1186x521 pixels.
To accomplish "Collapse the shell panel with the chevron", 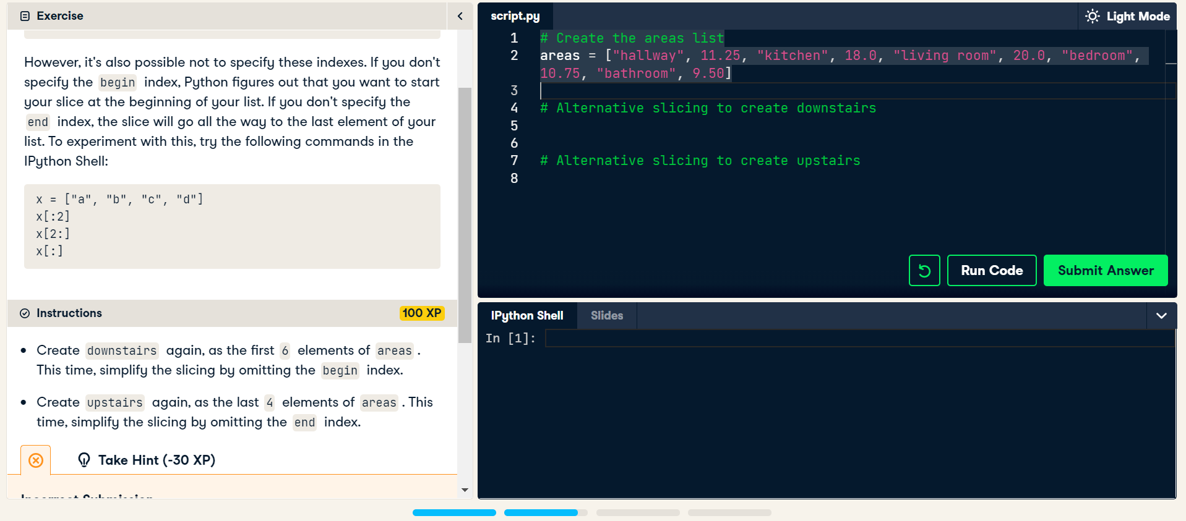I will [1161, 315].
